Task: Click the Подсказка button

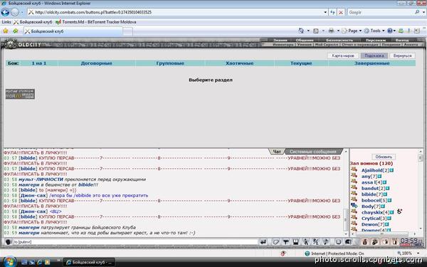Action: click(x=374, y=56)
